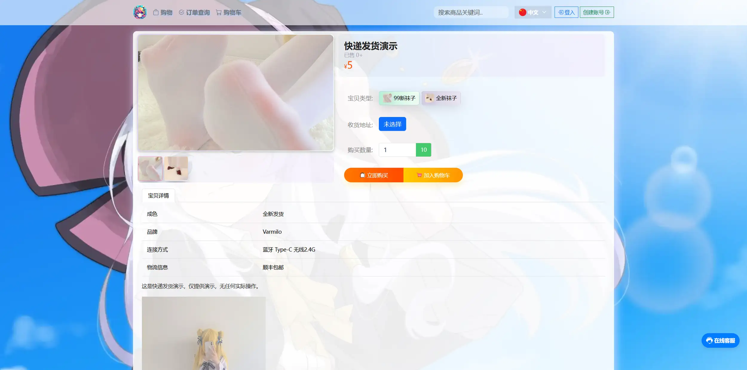Expand the 中文 language dropdown
This screenshot has height=370, width=747.
pos(533,12)
